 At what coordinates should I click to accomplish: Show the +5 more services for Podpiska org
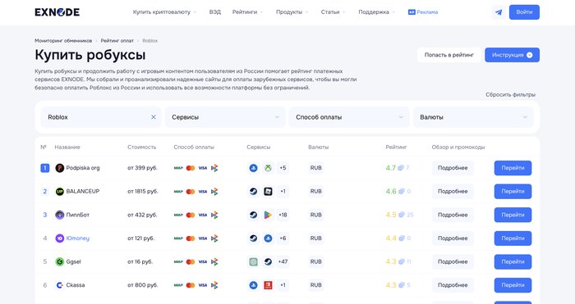(x=283, y=168)
